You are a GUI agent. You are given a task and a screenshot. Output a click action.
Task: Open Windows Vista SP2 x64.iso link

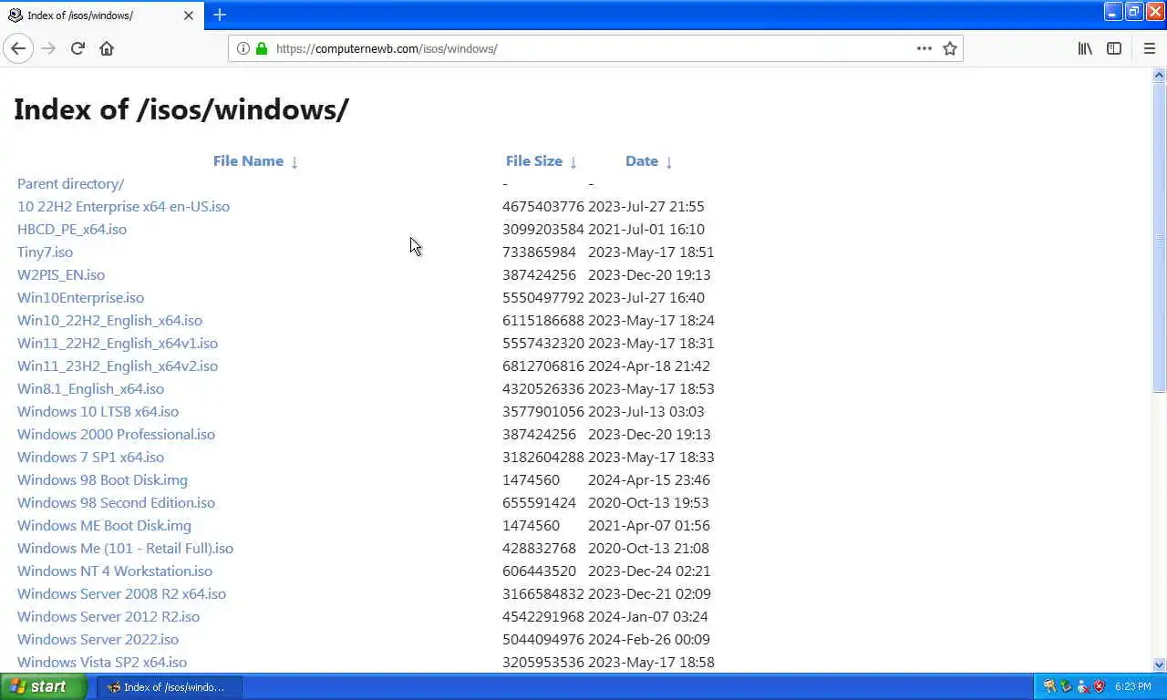pos(102,662)
